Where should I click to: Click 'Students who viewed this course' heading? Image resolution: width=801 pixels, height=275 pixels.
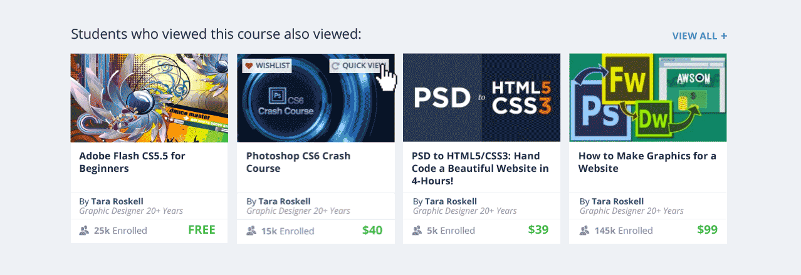pyautogui.click(x=216, y=34)
